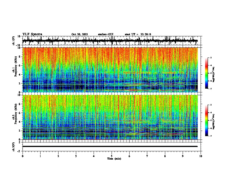
Task: Click inside the ch.2 frequency spectrogram
Action: [x=110, y=117]
